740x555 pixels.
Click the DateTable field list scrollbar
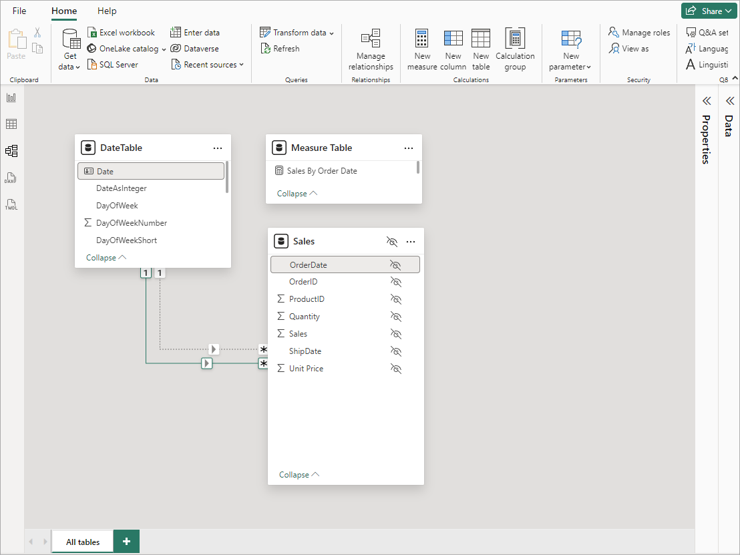point(227,177)
